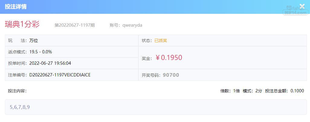Click the order time 2022-06-27 19:56:04
This screenshot has height=122, width=310.
pyautogui.click(x=50, y=63)
